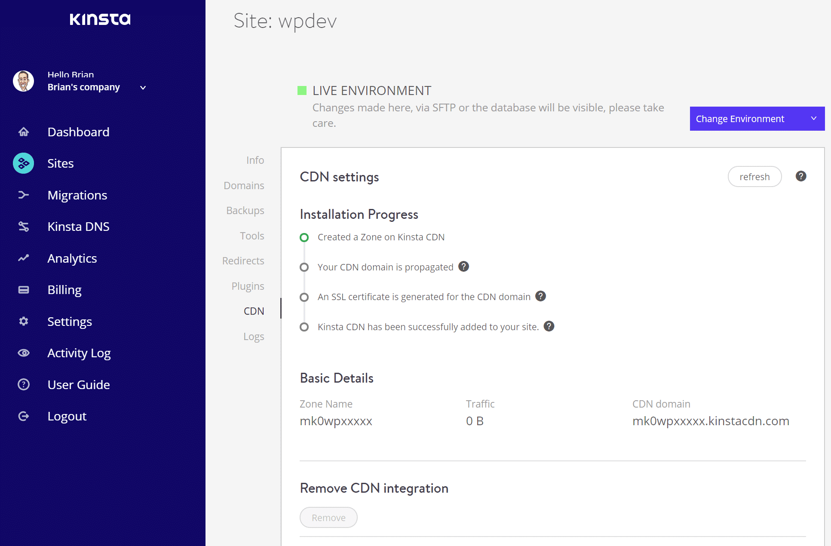Click the CDN domain mk0wpxxxxx.kinstacdn.com
Image resolution: width=831 pixels, height=546 pixels.
(711, 421)
